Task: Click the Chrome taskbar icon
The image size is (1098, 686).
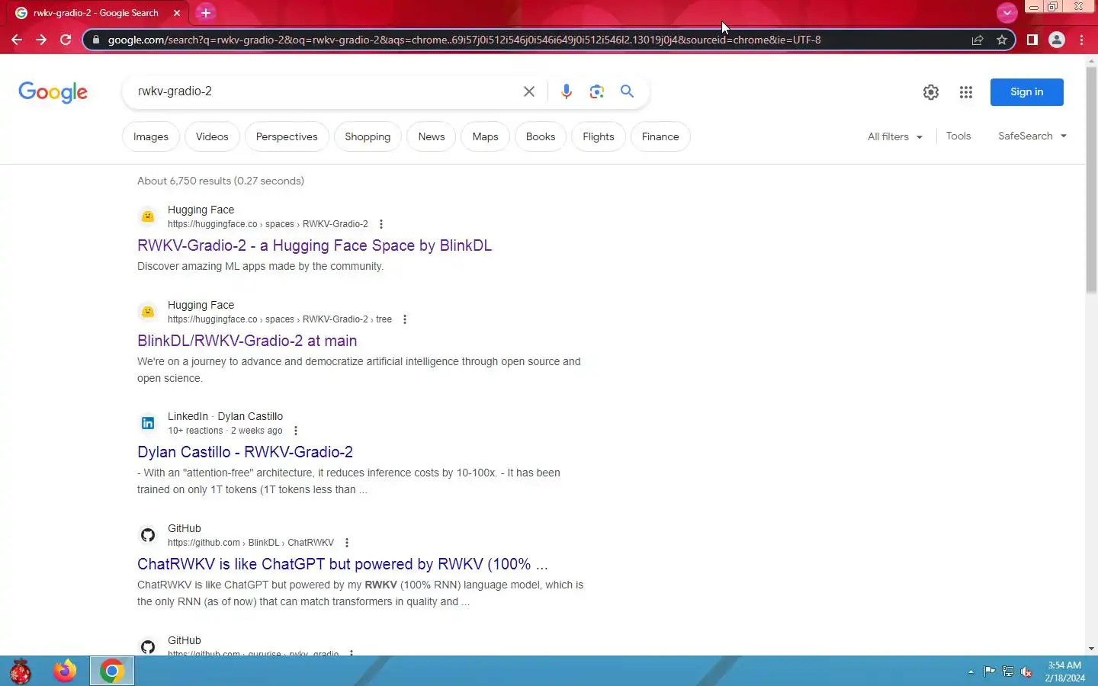Action: (112, 671)
